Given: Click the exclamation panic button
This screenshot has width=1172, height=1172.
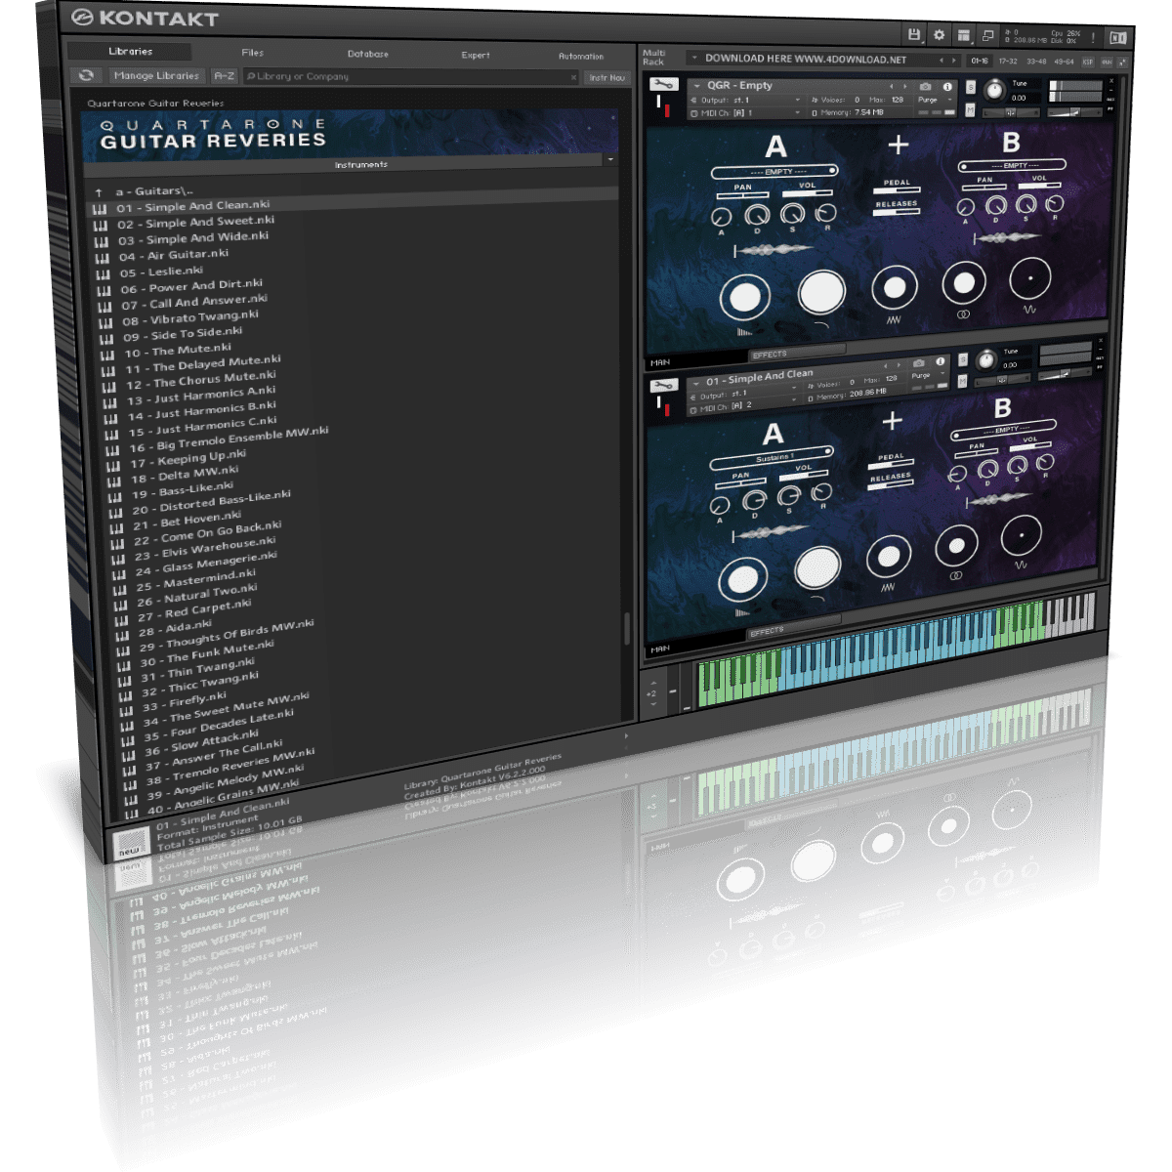Looking at the screenshot, I should click(1093, 38).
